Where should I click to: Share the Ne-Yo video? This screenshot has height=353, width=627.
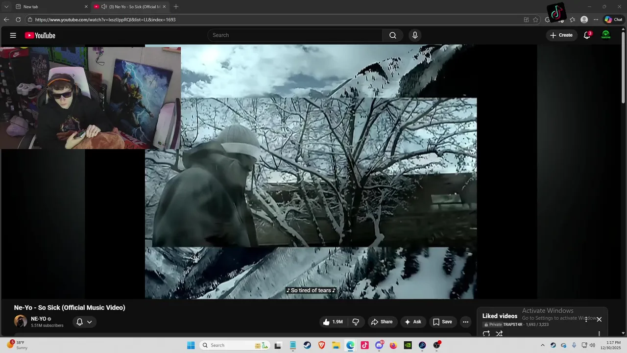click(382, 322)
